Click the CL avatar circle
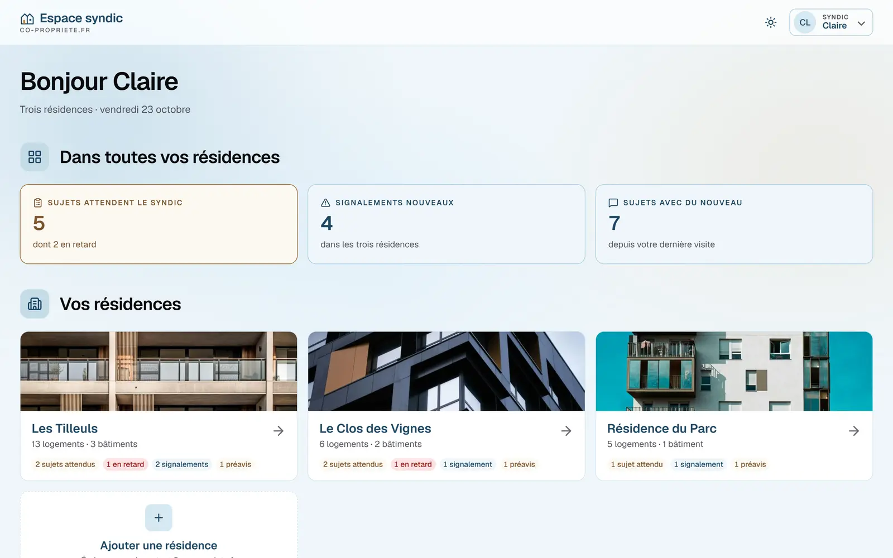Image resolution: width=893 pixels, height=558 pixels. [x=805, y=22]
